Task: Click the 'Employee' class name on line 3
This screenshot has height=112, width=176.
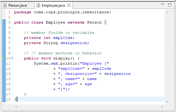Action: click(55, 22)
